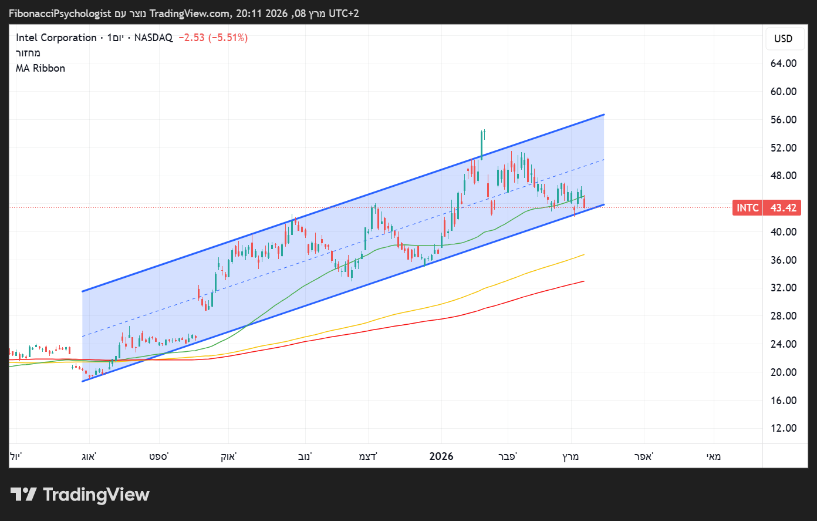
Task: Click the פבר' month on time axis
Action: (x=508, y=456)
